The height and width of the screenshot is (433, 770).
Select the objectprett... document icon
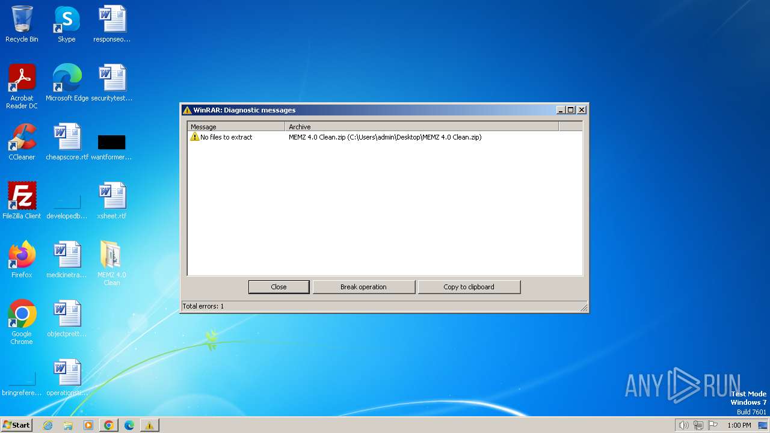coord(67,318)
